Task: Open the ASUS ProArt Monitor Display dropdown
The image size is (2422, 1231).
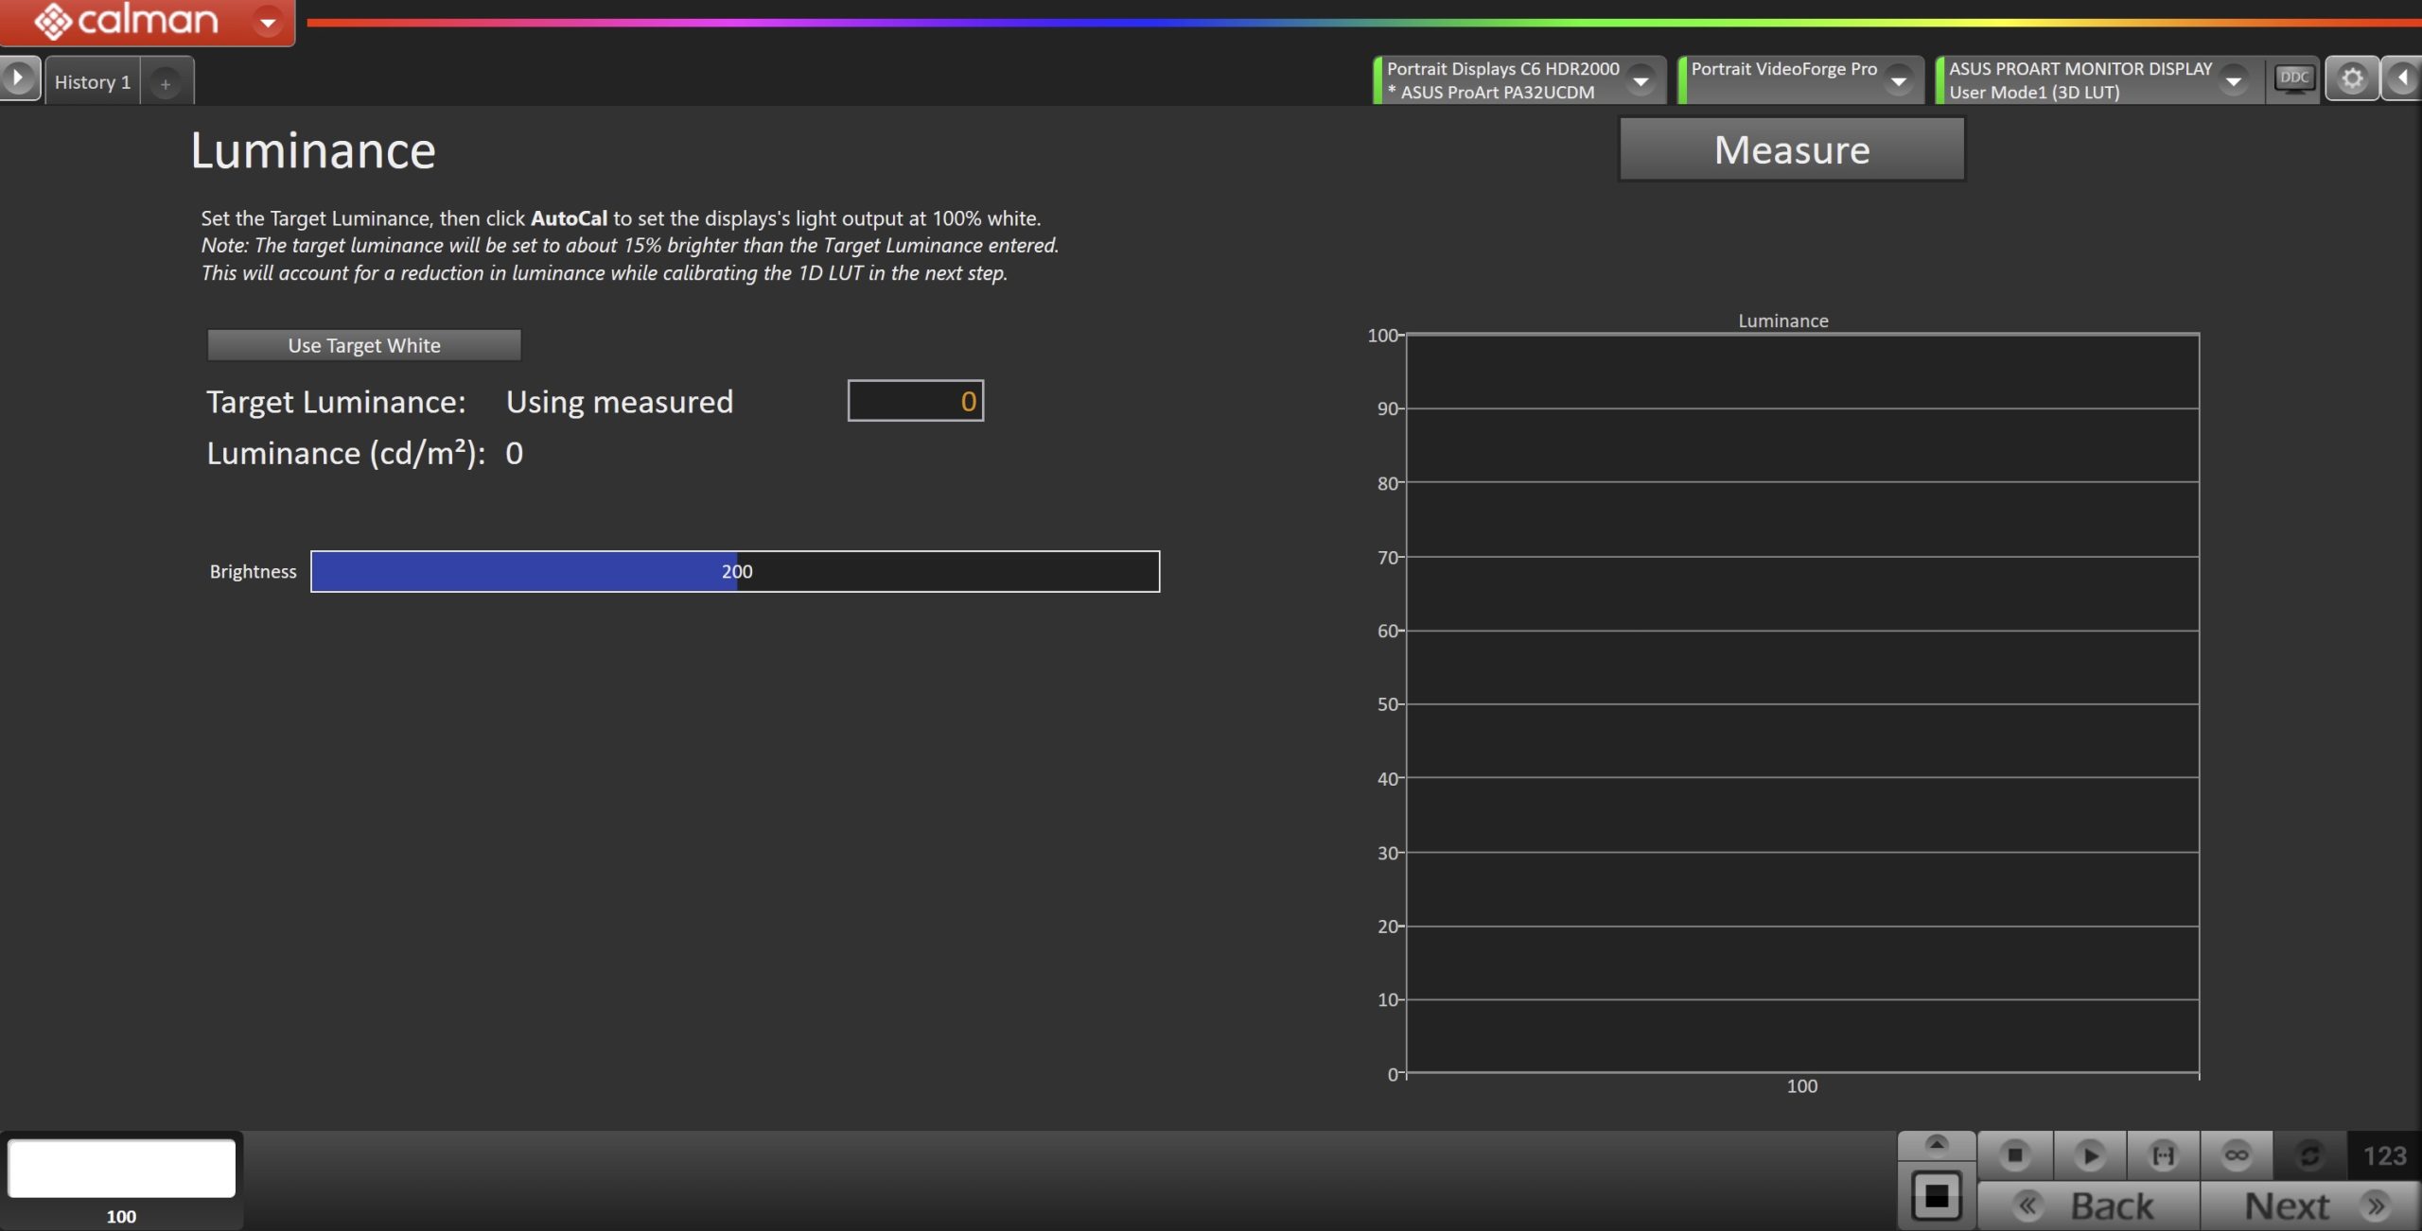Action: coord(2233,81)
